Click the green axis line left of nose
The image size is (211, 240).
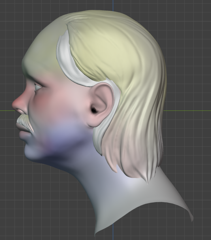point(7,111)
